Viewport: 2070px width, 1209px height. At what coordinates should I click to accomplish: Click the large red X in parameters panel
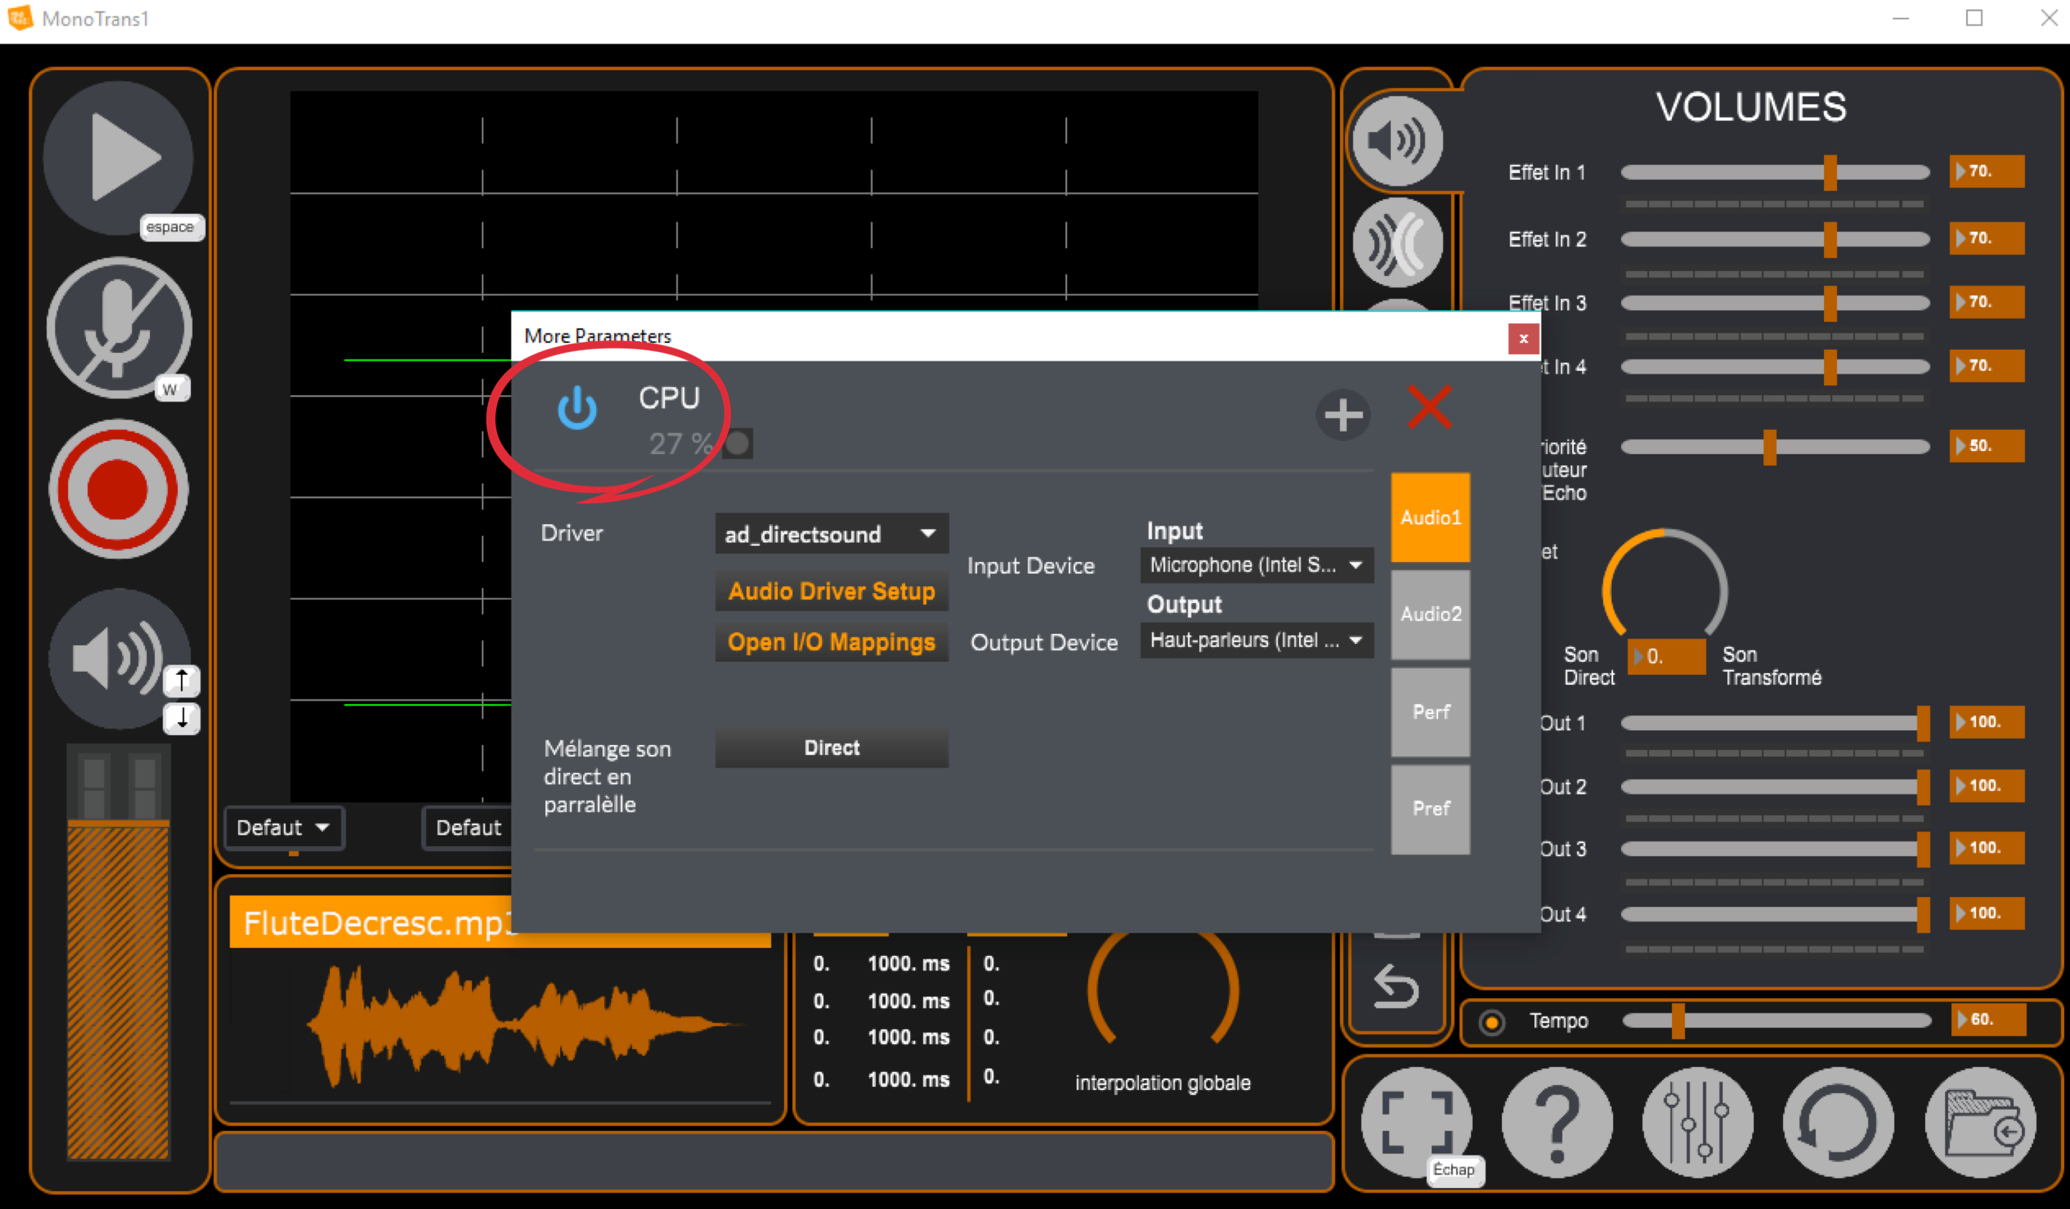coord(1430,407)
